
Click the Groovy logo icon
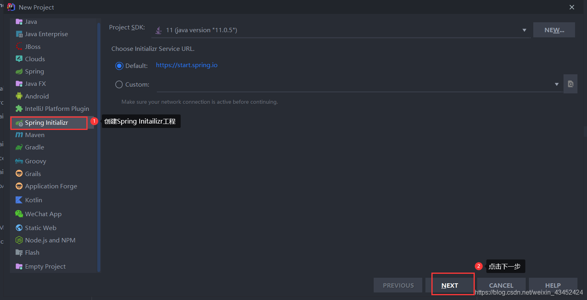(19, 161)
